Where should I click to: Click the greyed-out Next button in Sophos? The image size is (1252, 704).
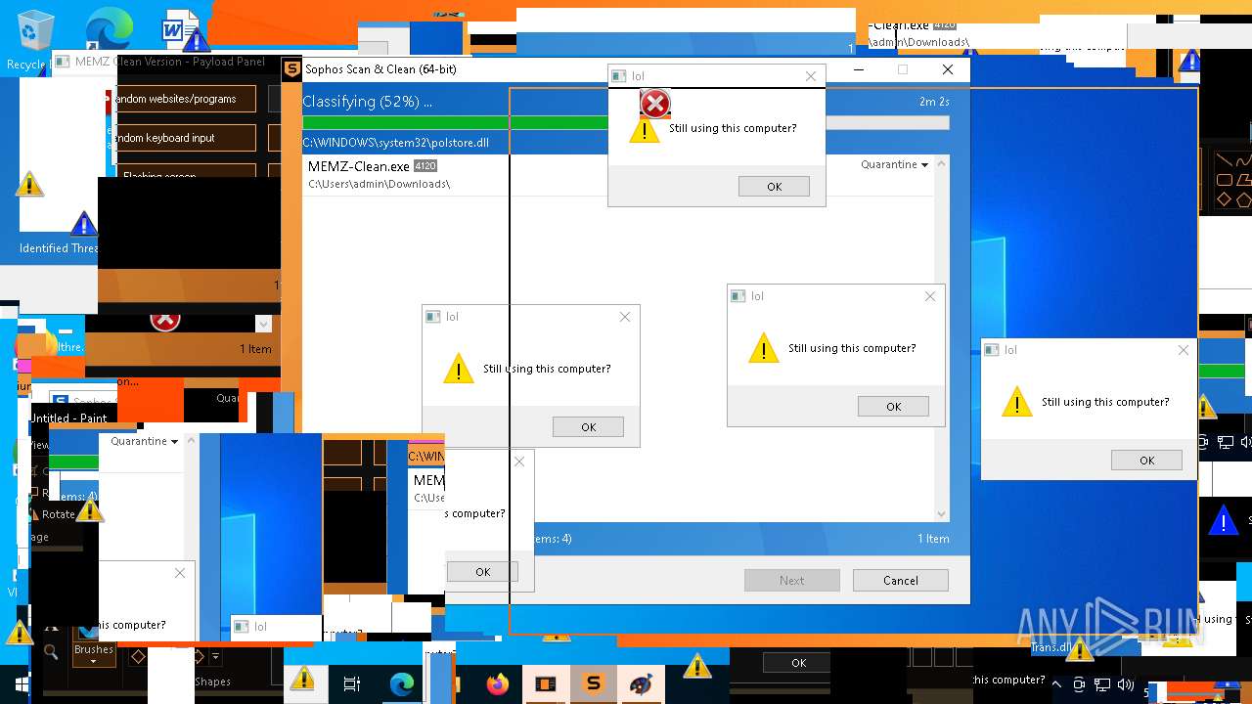[x=791, y=580]
